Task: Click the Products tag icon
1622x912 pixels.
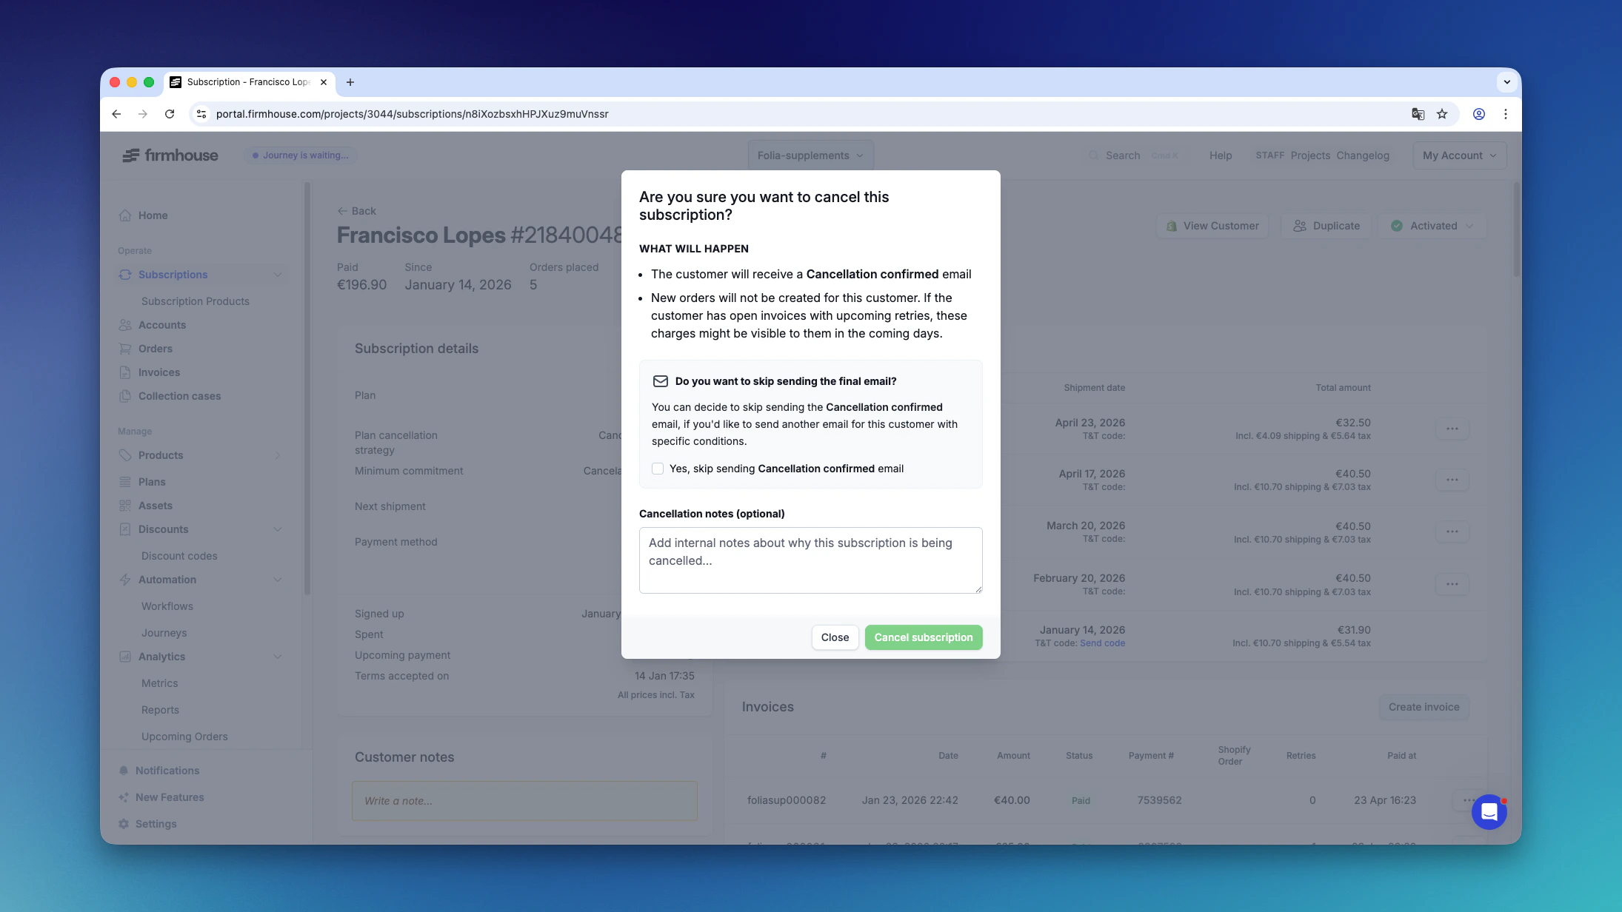Action: (125, 455)
